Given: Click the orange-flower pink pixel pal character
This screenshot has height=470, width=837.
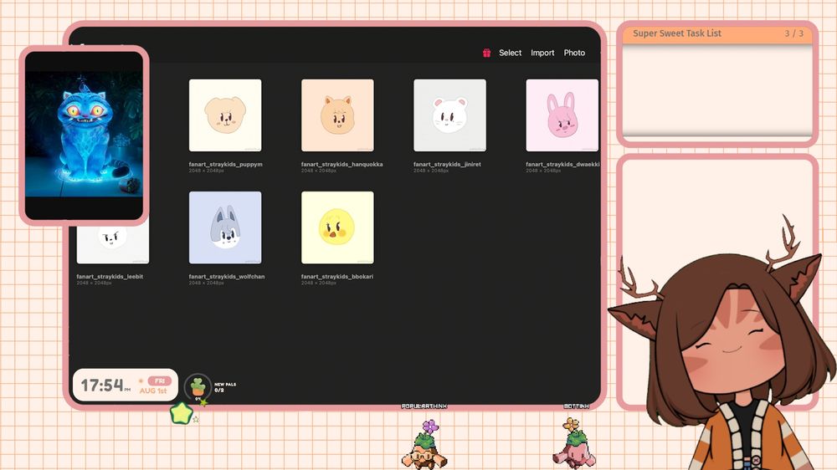Looking at the screenshot, I should tap(574, 443).
